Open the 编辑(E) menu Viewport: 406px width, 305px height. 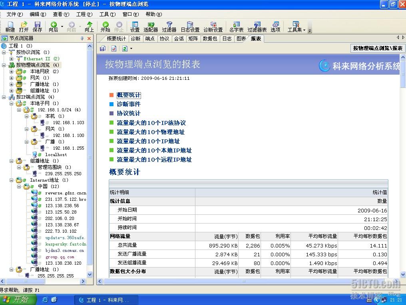(x=38, y=14)
